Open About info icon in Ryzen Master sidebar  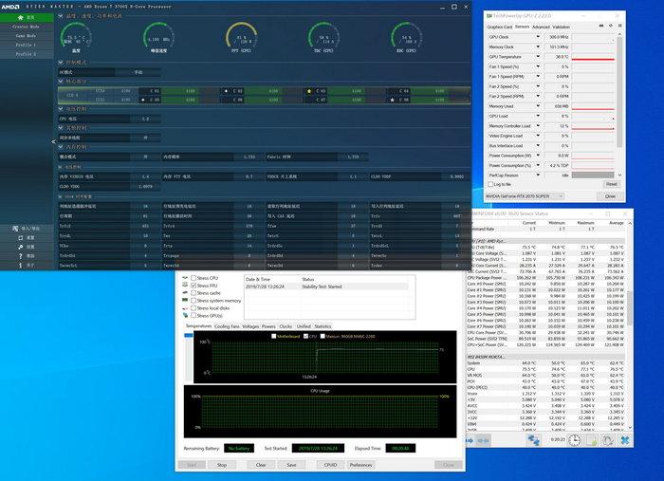[x=20, y=266]
